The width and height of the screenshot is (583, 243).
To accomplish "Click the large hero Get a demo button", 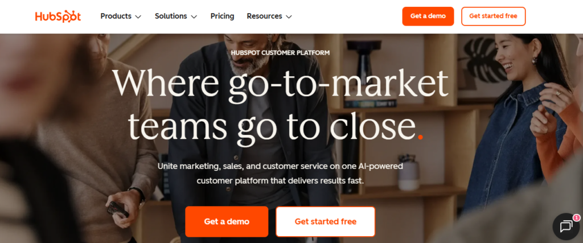I will pyautogui.click(x=227, y=221).
